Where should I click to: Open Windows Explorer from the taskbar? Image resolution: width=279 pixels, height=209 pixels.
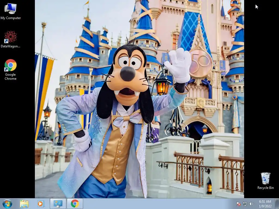point(24,204)
